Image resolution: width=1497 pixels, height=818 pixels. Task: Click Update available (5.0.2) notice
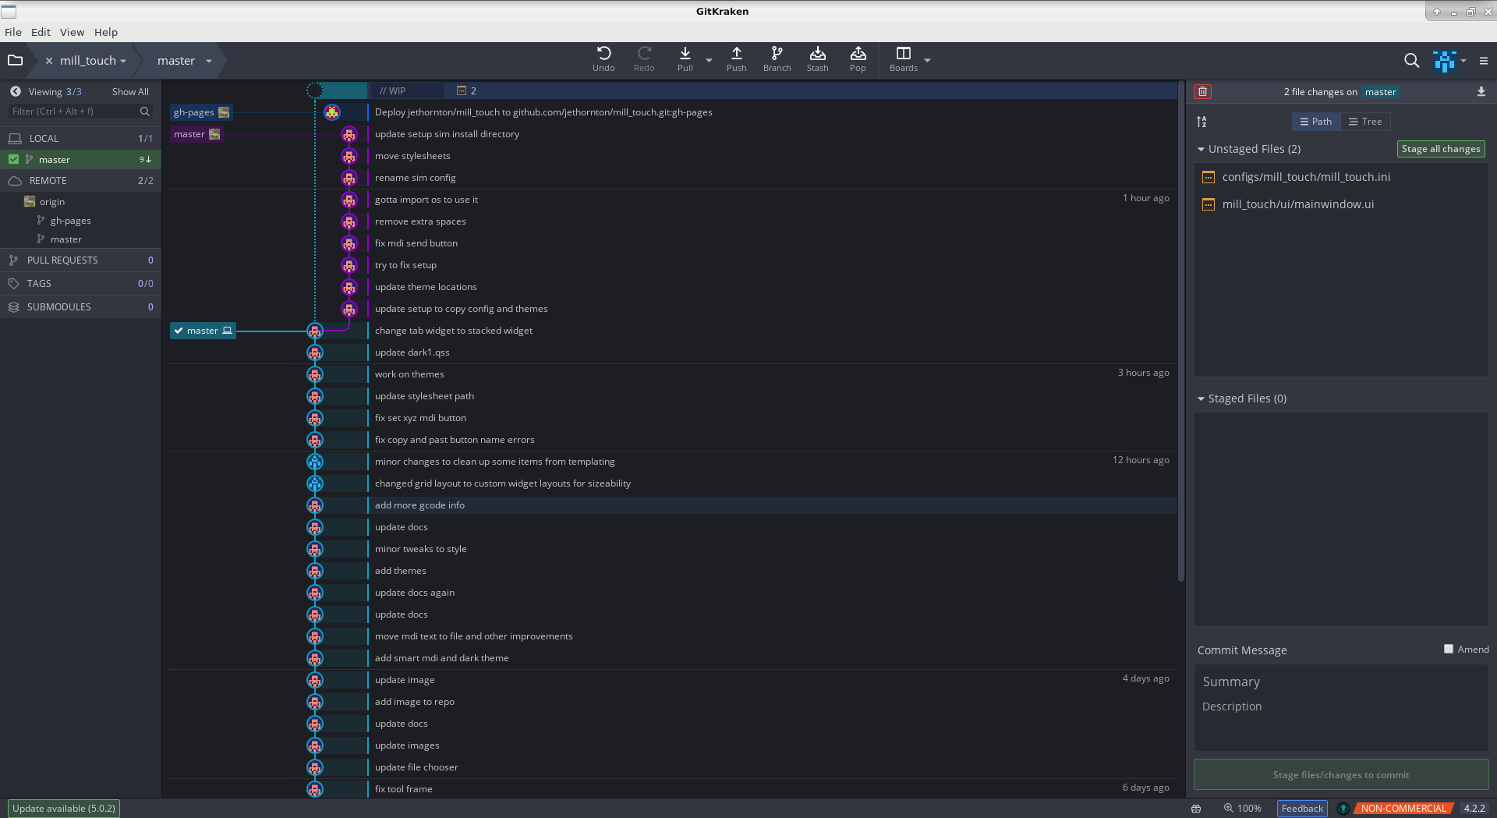[64, 809]
